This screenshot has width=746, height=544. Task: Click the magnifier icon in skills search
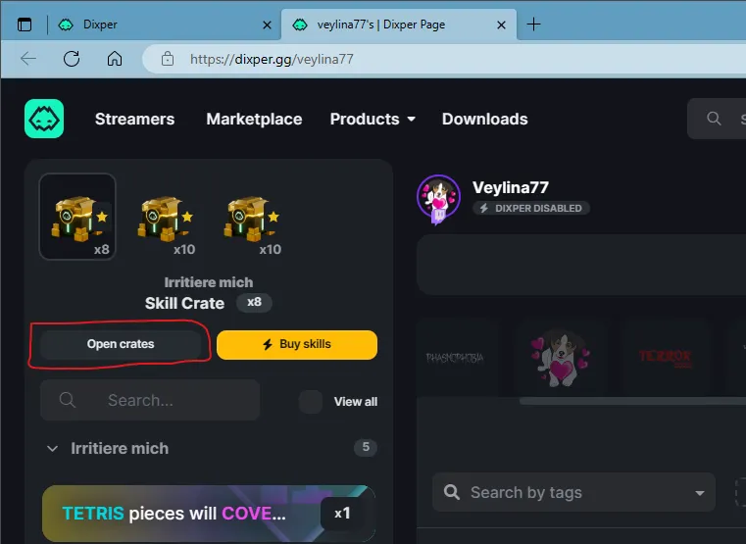67,400
